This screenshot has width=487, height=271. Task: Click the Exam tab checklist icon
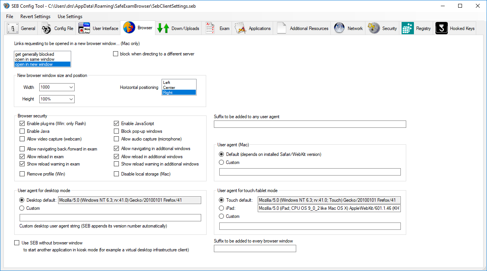pyautogui.click(x=210, y=28)
